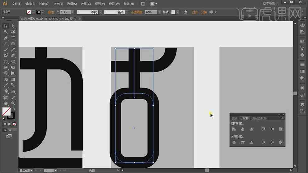
Task: Open the 文件(F) menu
Action: [17, 4]
